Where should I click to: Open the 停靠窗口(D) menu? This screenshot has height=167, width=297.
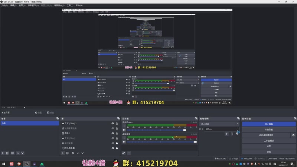33,6
